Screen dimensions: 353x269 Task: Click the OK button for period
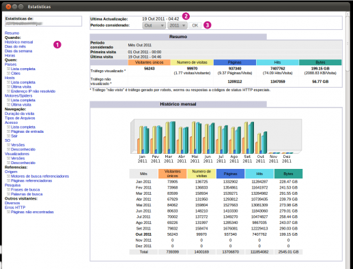point(195,25)
